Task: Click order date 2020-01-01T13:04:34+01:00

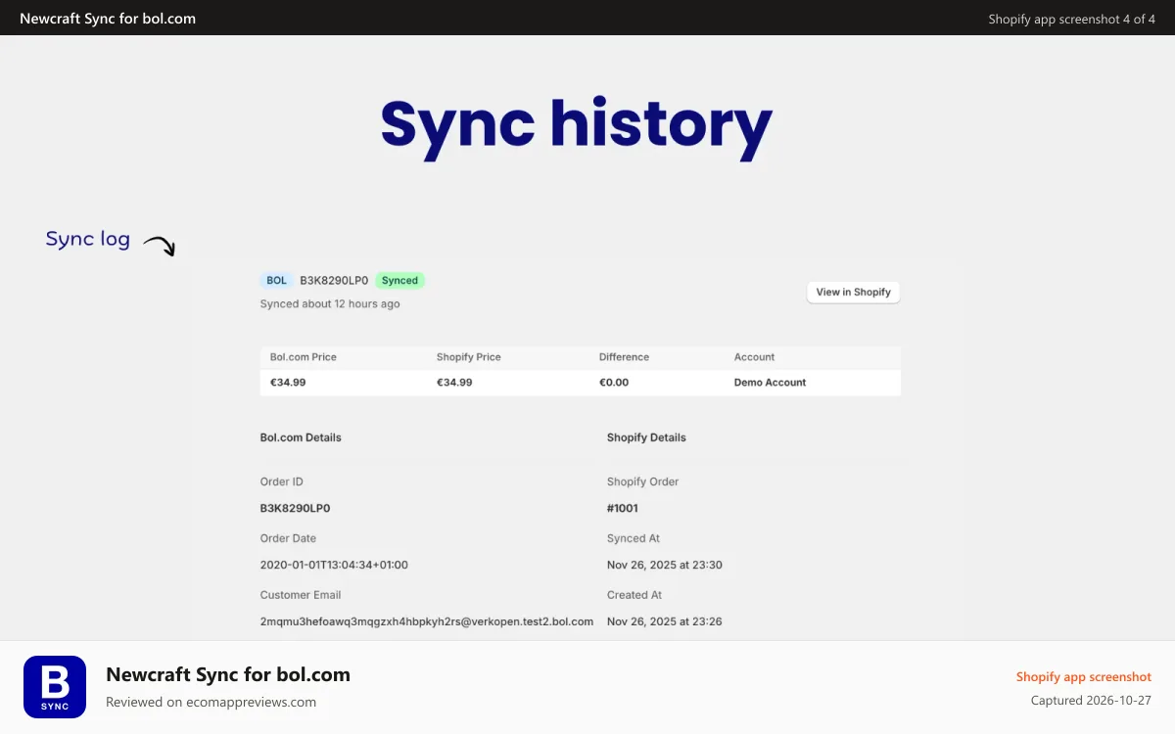Action: click(334, 565)
